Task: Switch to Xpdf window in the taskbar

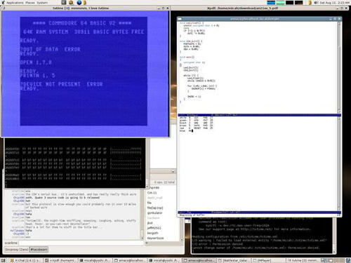Action: 61,260
